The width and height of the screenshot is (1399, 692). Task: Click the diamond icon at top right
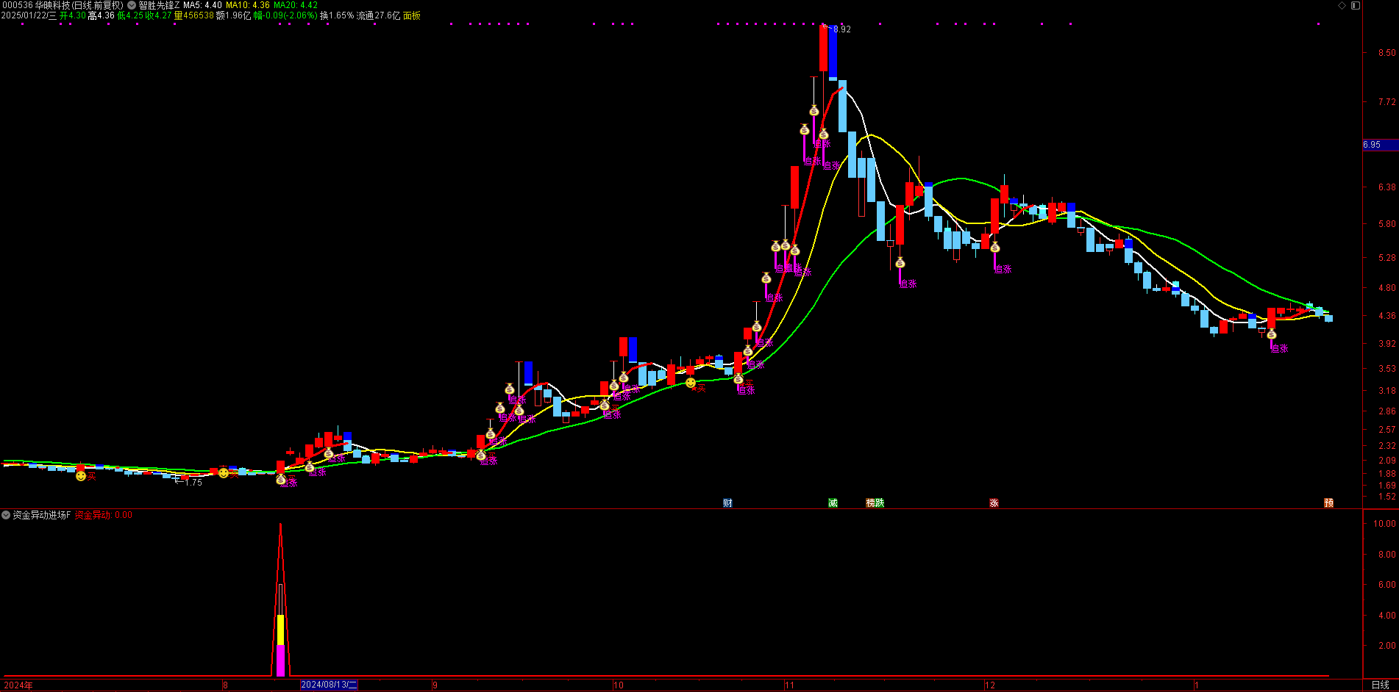coord(1342,5)
